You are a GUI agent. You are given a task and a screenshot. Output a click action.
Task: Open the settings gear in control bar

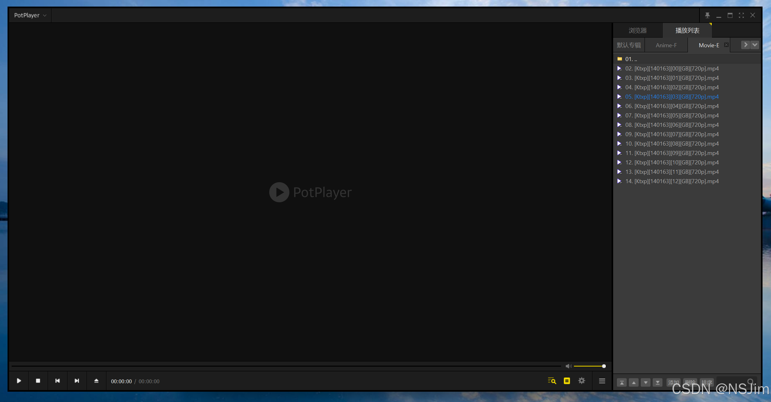pyautogui.click(x=581, y=381)
